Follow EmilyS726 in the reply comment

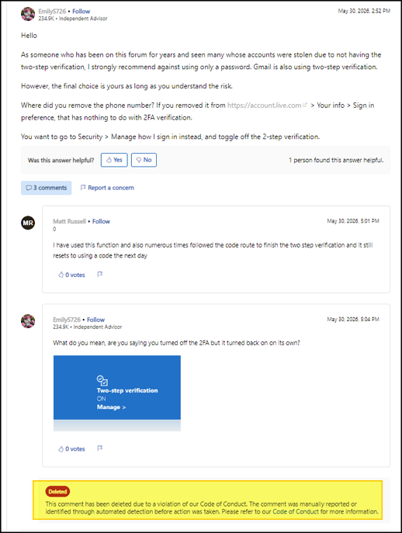(95, 320)
